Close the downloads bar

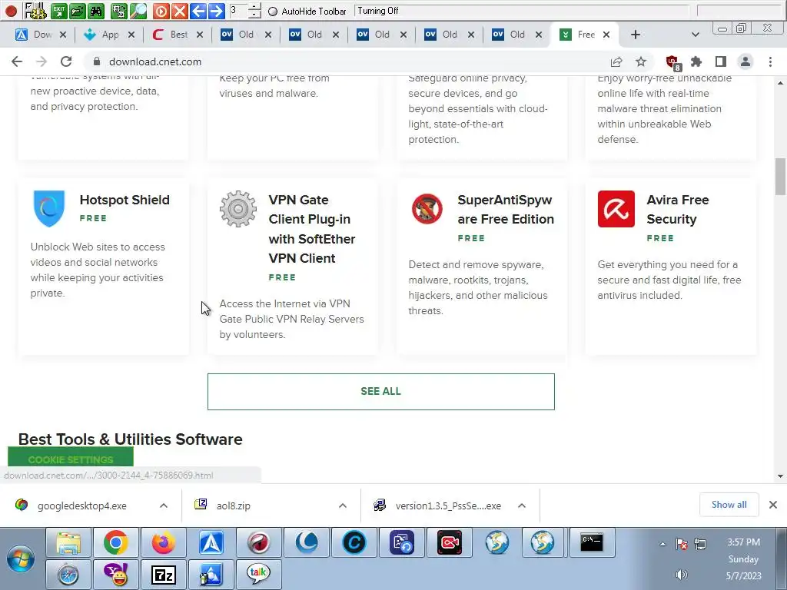(773, 505)
